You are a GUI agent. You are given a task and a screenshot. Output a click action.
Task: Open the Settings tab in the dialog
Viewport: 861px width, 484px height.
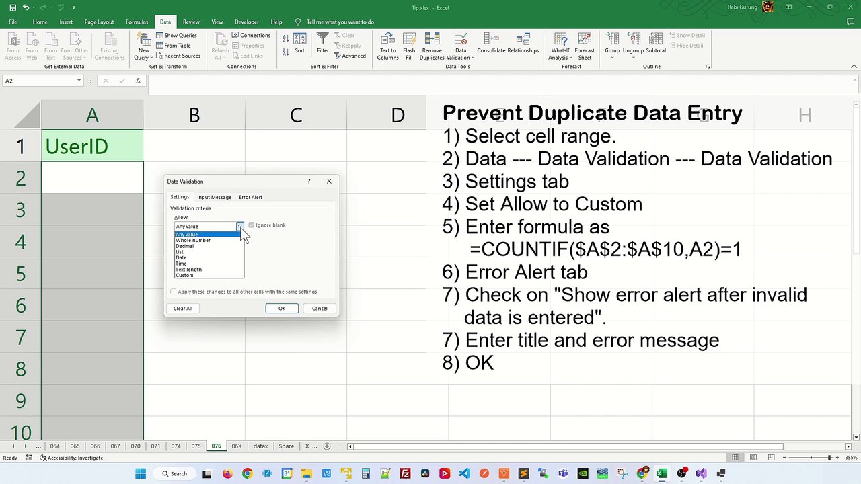point(180,197)
